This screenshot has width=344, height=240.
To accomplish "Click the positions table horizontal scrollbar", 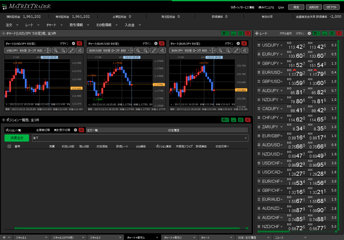I will [131, 228].
